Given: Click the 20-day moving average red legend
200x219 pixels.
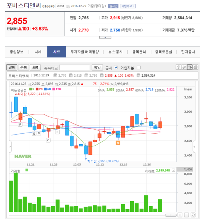Looking at the screenshot, I should pyautogui.click(x=39, y=89).
